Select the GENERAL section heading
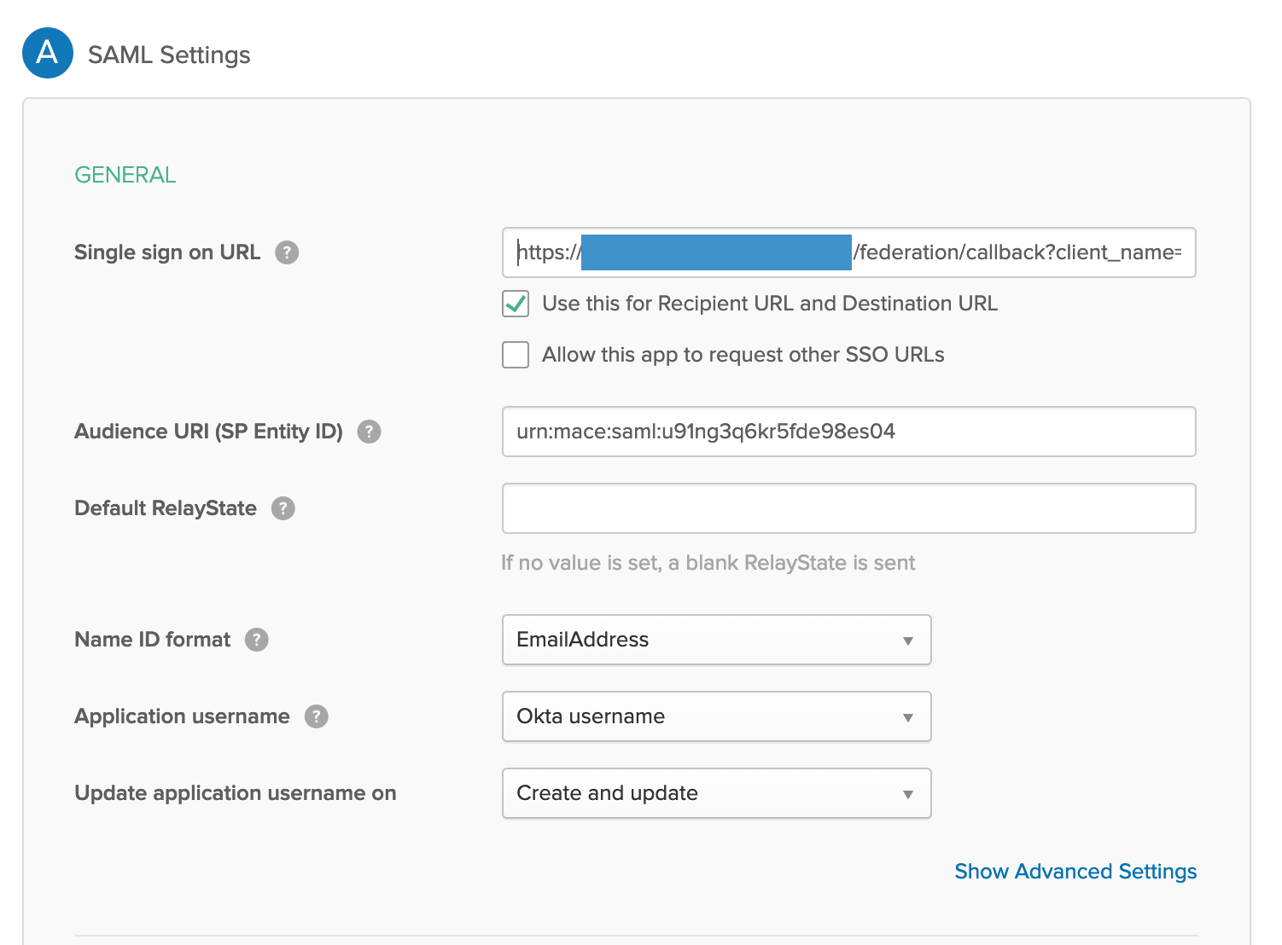Screen dimensions: 1282x945 [x=125, y=174]
